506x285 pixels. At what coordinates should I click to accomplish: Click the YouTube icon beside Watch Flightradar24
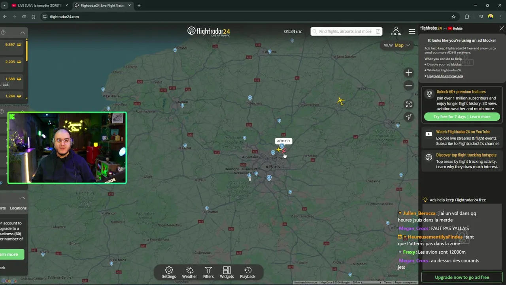[429, 134]
